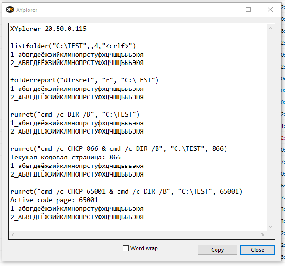Click the 'XYplorer 20.50.0.115' version line
The height and width of the screenshot is (266, 285).
point(49,29)
